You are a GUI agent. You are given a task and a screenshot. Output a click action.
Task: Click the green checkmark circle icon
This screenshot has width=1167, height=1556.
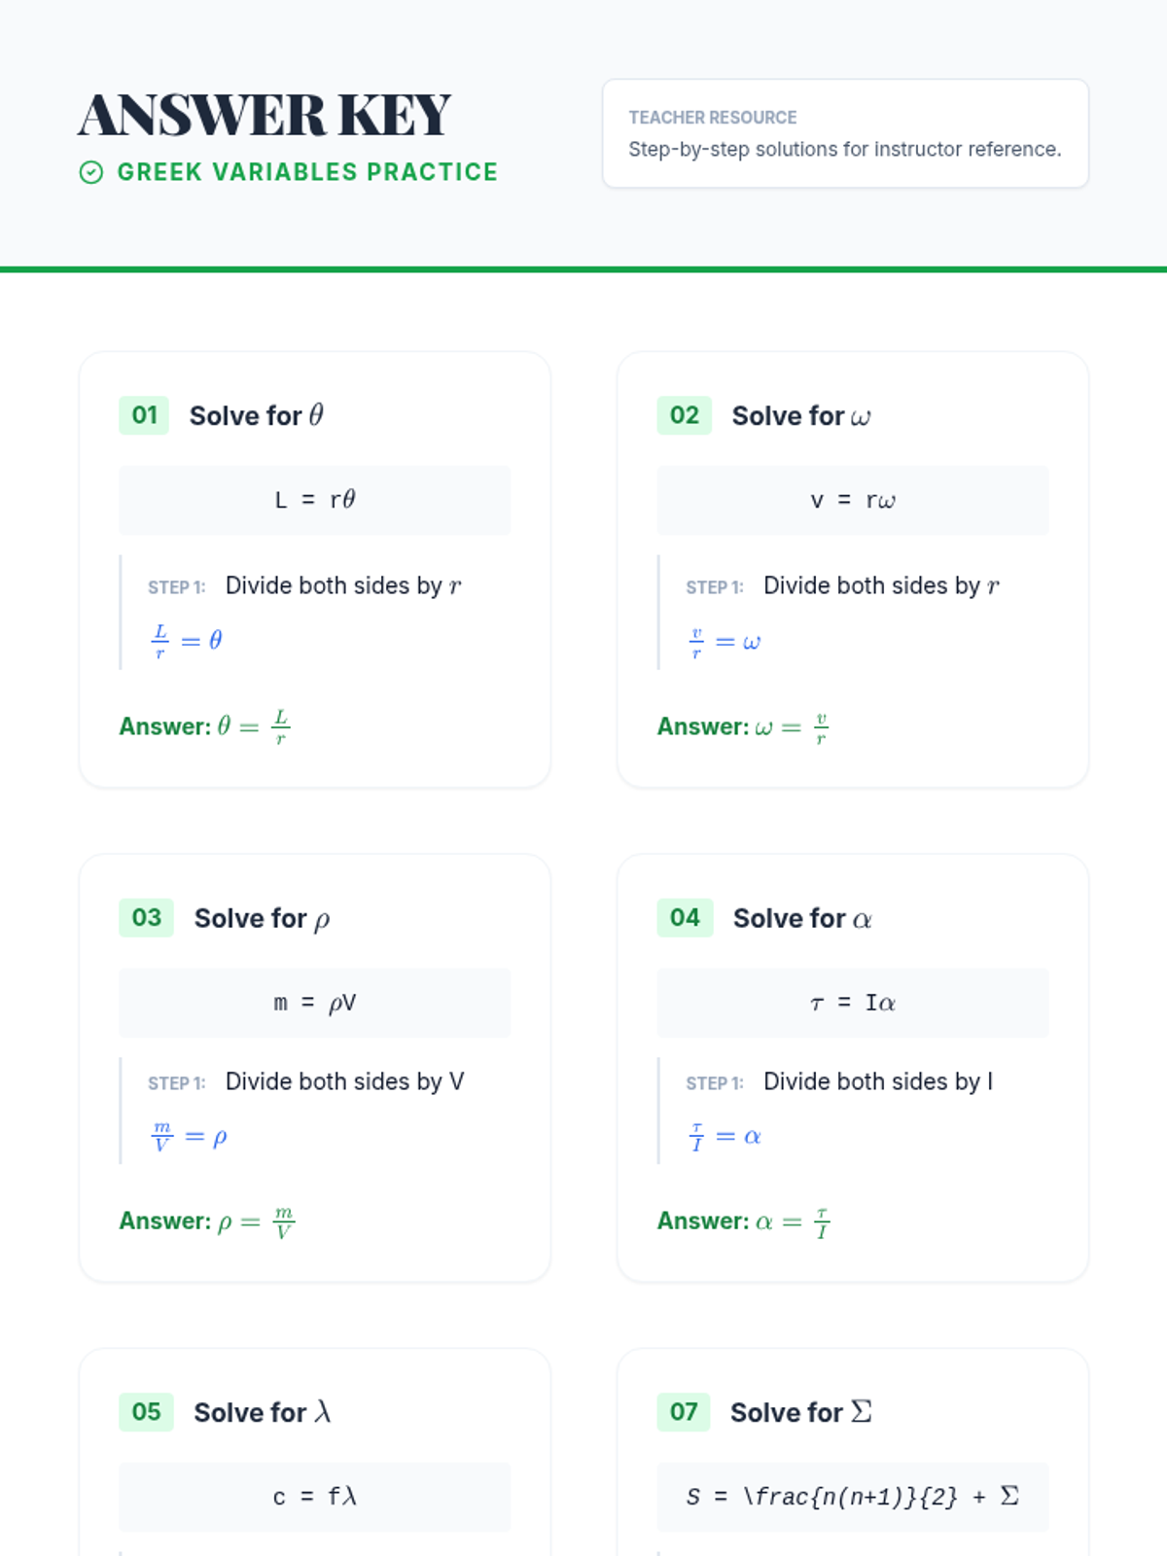click(90, 173)
